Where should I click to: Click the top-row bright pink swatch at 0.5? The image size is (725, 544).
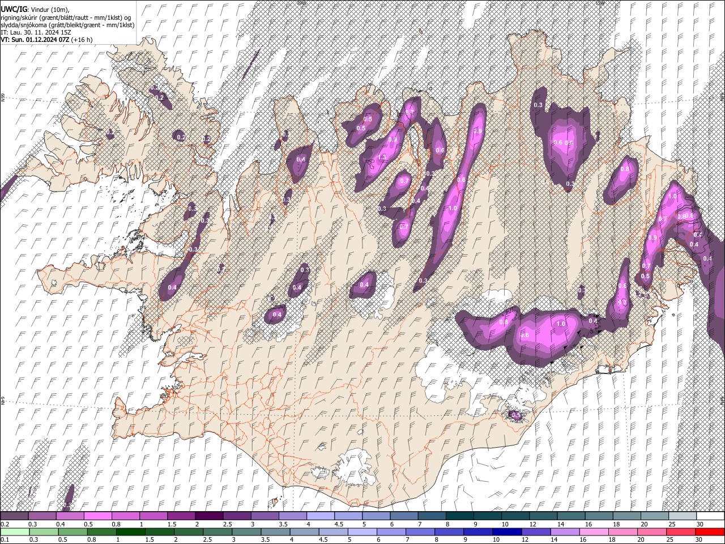click(x=97, y=516)
